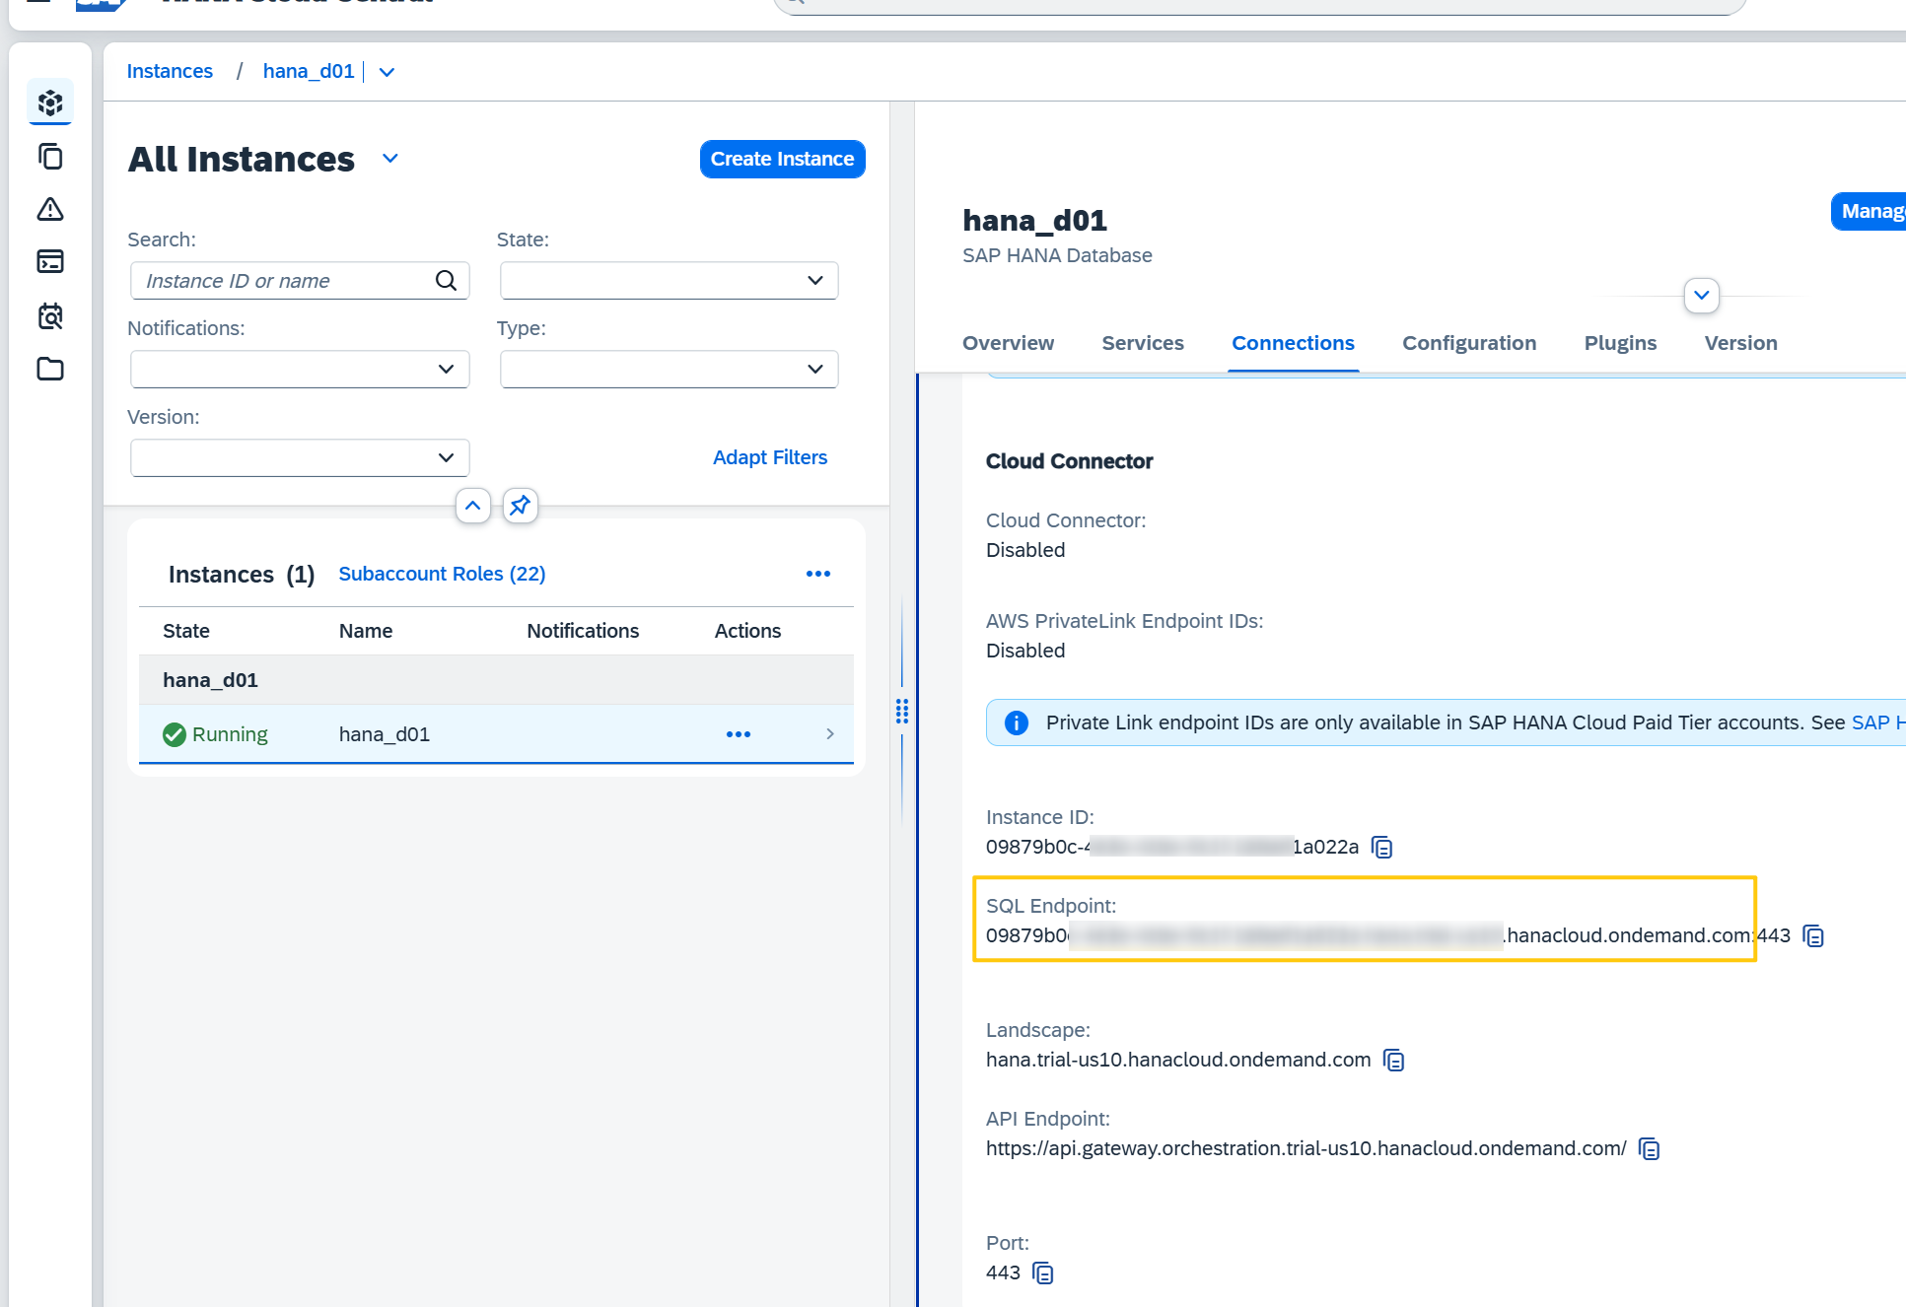This screenshot has height=1307, width=1906.
Task: Switch to the Configuration tab
Action: pyautogui.click(x=1469, y=343)
